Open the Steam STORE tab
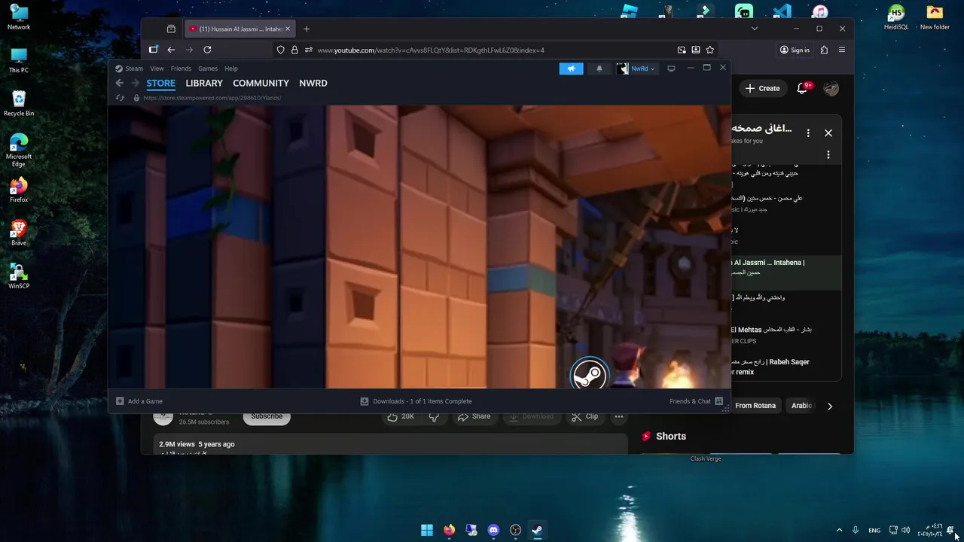964x542 pixels. pos(160,83)
